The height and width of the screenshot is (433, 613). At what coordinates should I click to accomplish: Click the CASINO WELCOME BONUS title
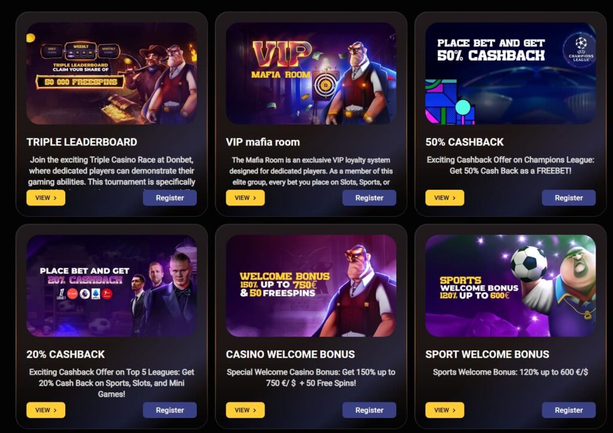click(290, 355)
